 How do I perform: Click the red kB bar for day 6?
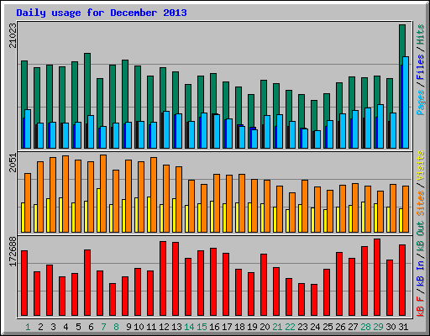[87, 283]
